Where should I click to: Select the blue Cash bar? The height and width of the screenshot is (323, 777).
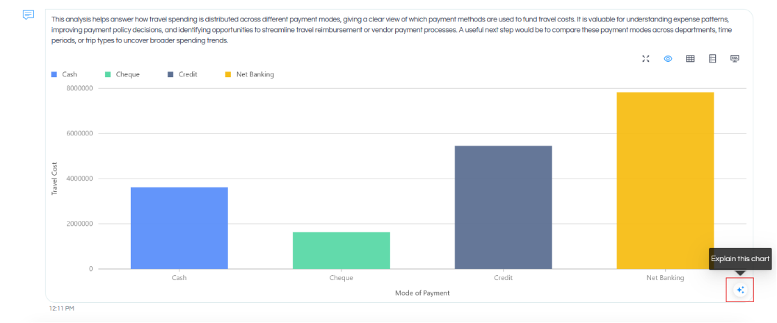tap(179, 228)
